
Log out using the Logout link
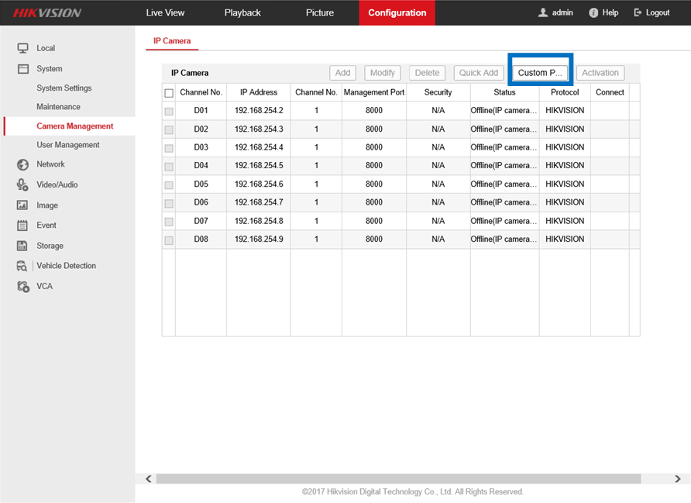click(x=651, y=13)
